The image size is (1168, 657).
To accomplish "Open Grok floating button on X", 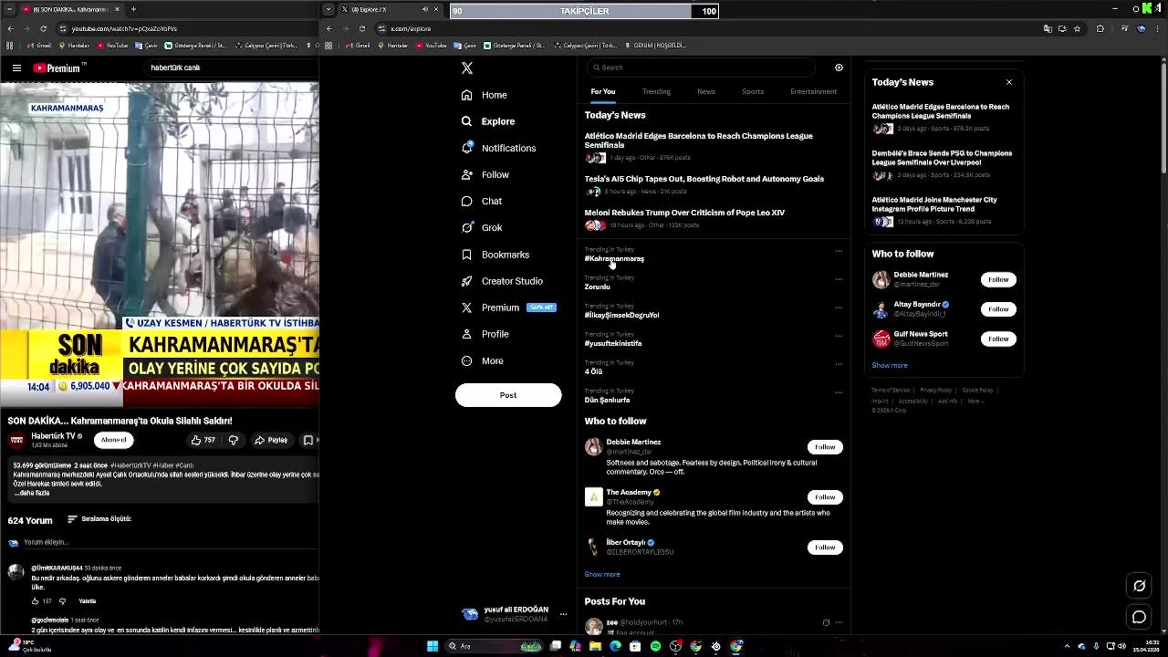I will point(1139,586).
